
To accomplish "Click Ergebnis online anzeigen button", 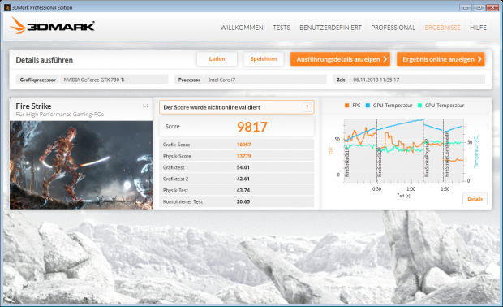I will [x=441, y=59].
